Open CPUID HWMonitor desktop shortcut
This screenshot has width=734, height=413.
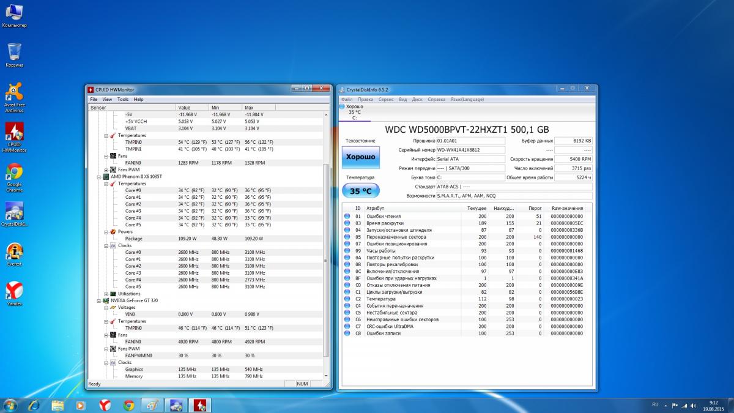[x=14, y=138]
